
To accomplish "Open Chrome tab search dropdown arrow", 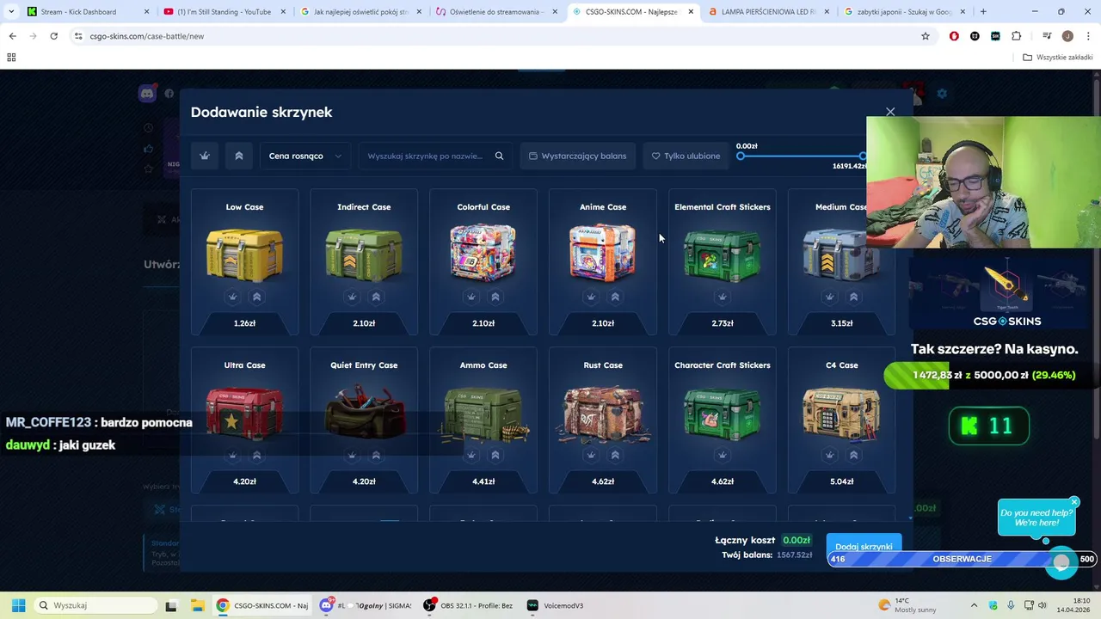I will tap(11, 12).
